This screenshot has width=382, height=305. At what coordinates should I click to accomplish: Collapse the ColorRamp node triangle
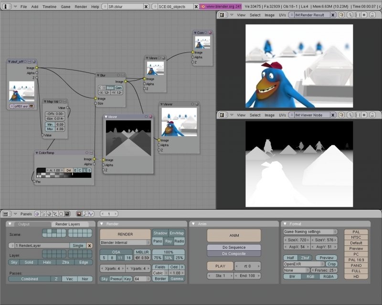point(37,153)
